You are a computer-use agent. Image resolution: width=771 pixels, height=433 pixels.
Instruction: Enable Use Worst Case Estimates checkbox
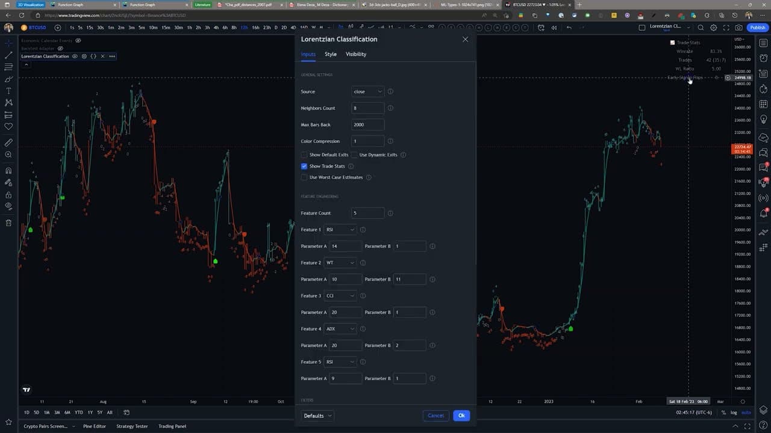tap(304, 177)
